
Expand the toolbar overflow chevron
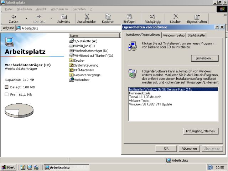[226, 15]
